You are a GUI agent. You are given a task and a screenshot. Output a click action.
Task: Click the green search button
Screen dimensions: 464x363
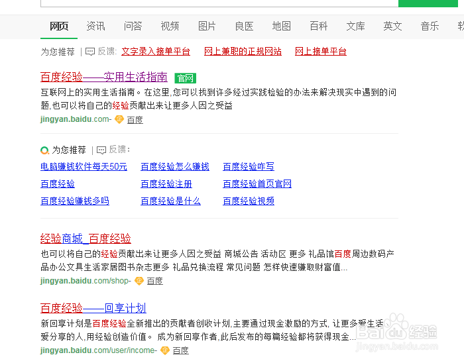(428, 3)
